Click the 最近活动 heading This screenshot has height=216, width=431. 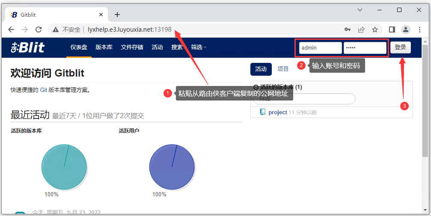(x=30, y=115)
